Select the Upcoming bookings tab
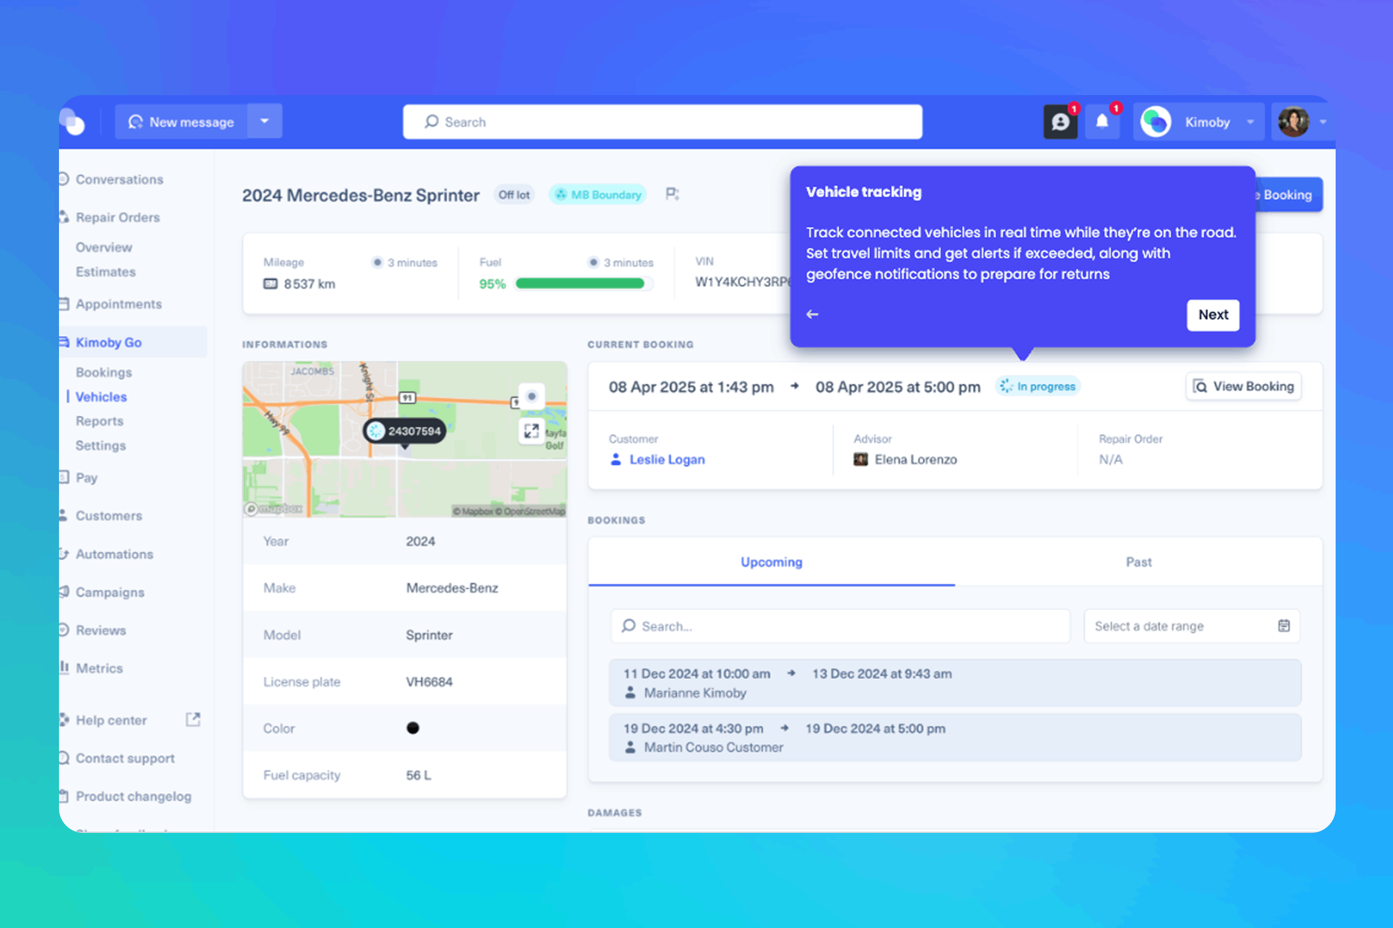The width and height of the screenshot is (1393, 928). tap(771, 562)
